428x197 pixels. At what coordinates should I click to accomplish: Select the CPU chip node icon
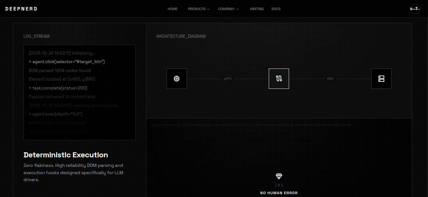(x=177, y=79)
